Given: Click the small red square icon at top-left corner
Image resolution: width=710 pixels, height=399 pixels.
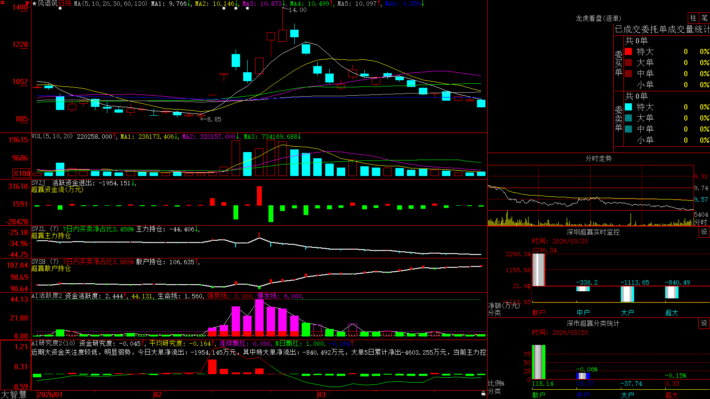Looking at the screenshot, I should click(x=2, y=2).
